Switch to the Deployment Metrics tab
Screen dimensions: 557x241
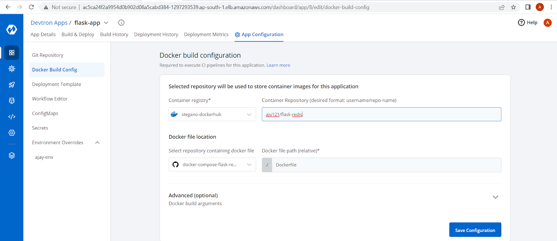point(206,34)
